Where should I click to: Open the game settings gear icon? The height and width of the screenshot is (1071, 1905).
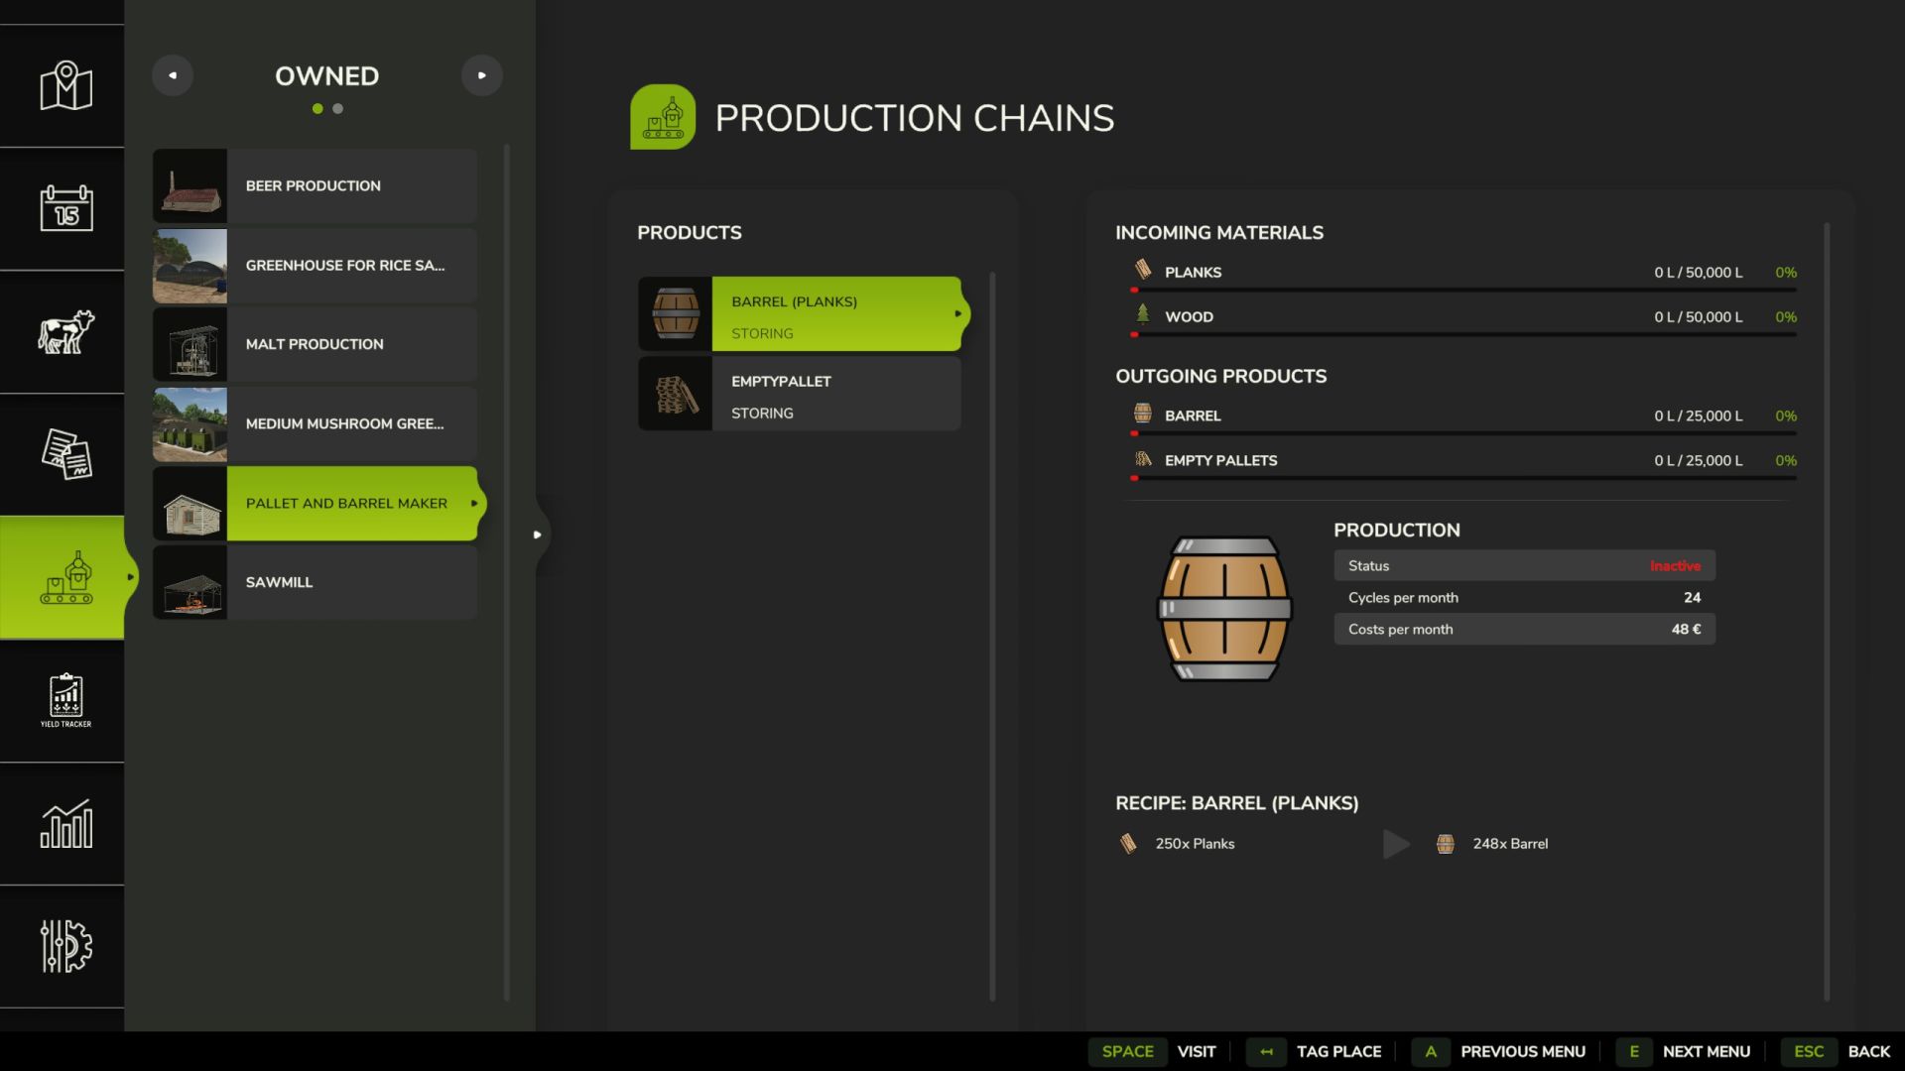click(65, 946)
